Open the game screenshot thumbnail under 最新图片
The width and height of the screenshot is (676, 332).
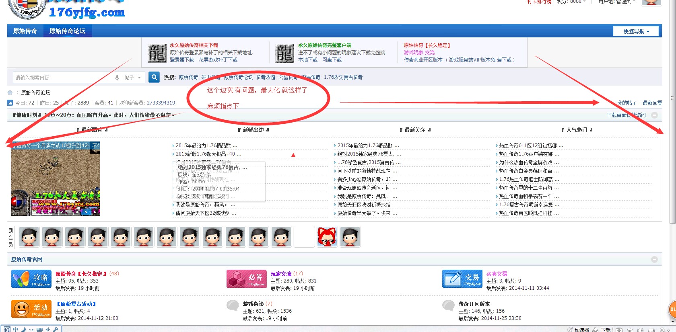pyautogui.click(x=56, y=179)
